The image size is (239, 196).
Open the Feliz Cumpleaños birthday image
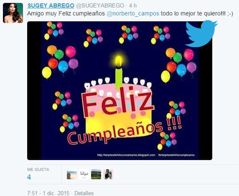[x=119, y=91]
